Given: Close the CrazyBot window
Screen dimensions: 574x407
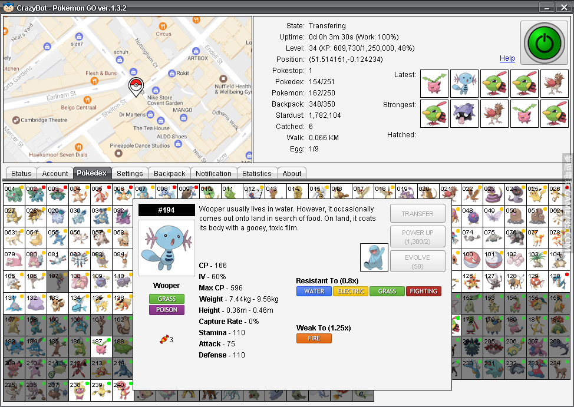Looking at the screenshot, I should 564,7.
